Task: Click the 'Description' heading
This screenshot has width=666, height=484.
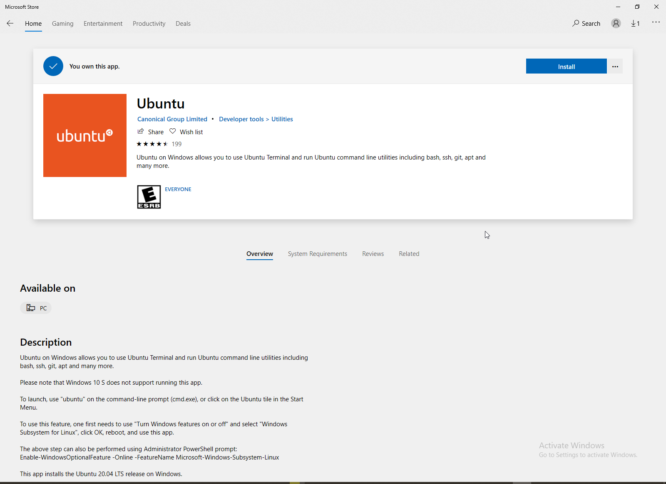Action: [x=46, y=342]
